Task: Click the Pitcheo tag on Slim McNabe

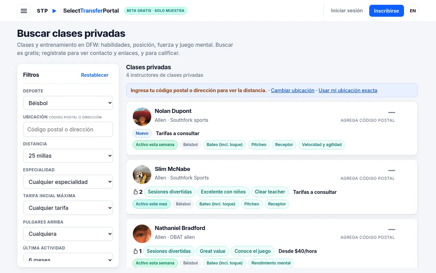Action: pyautogui.click(x=252, y=204)
